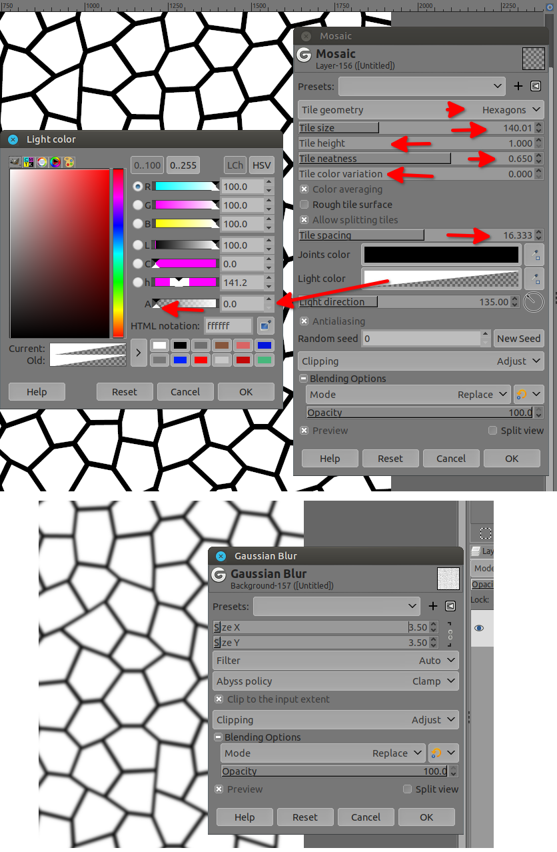Select the GIMP Wilber color selector tab
The width and height of the screenshot is (557, 852).
pos(15,162)
